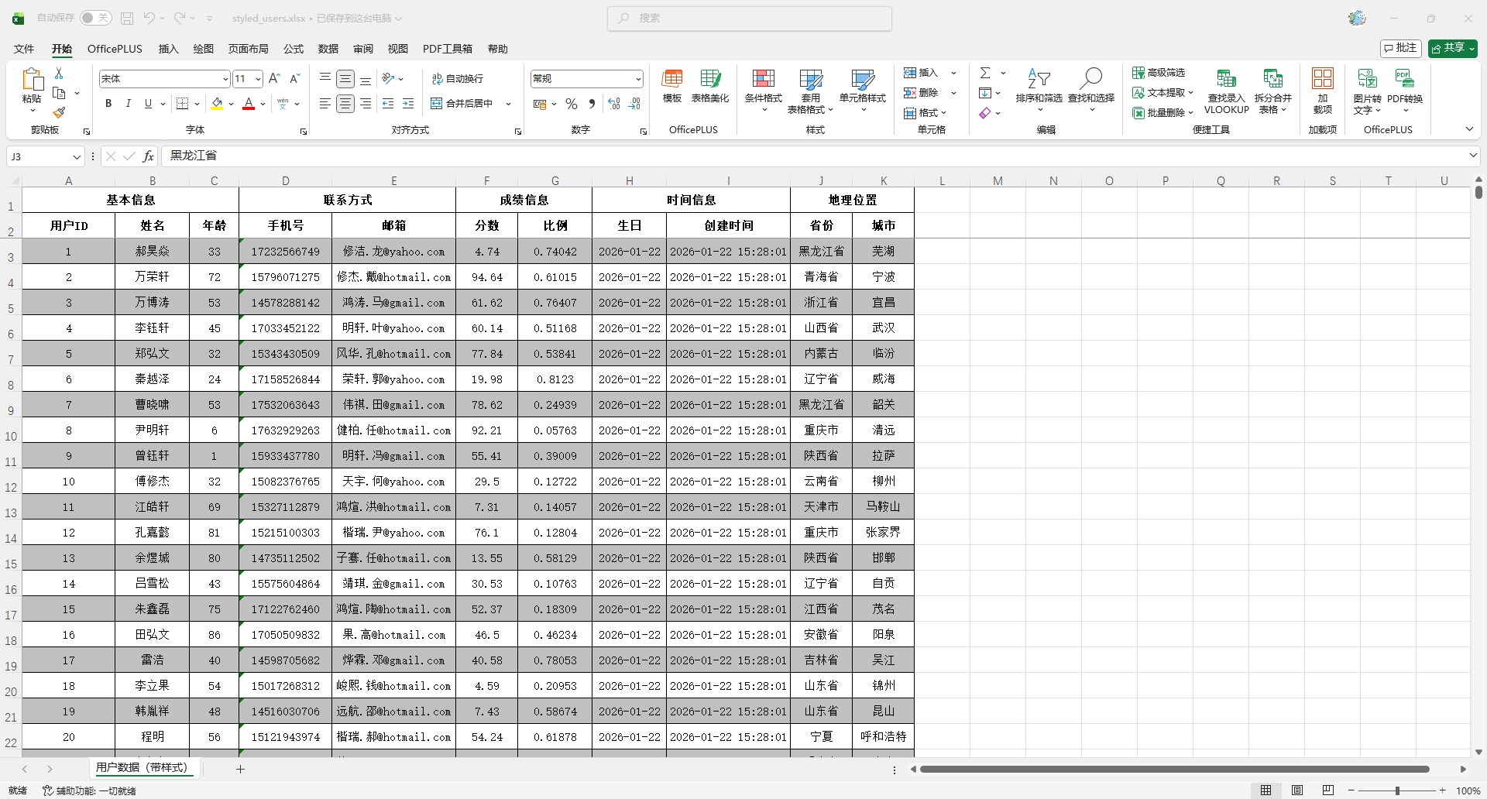Viewport: 1487px width, 799px height.
Task: Click the percent style icon
Action: 572,104
